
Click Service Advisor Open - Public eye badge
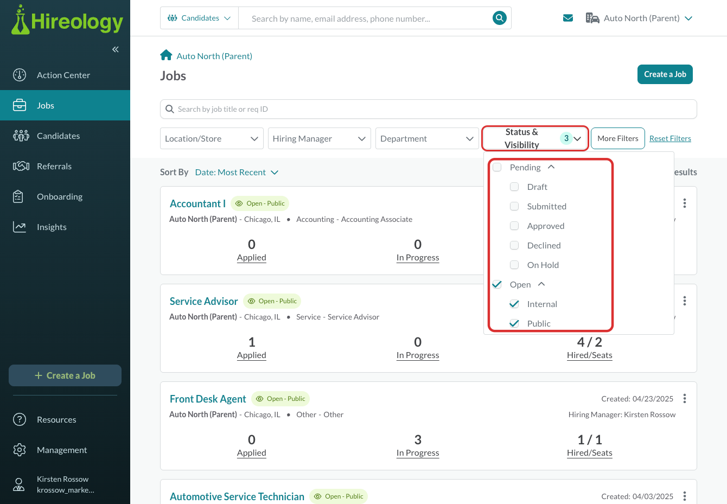tap(272, 301)
